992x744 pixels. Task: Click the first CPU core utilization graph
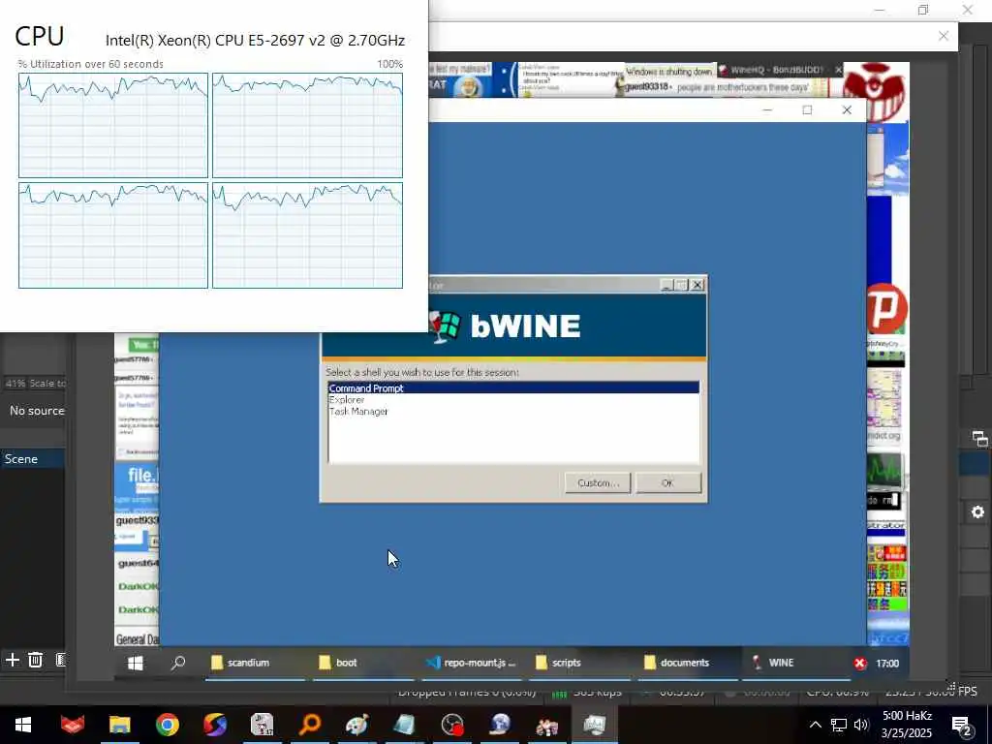(113, 125)
